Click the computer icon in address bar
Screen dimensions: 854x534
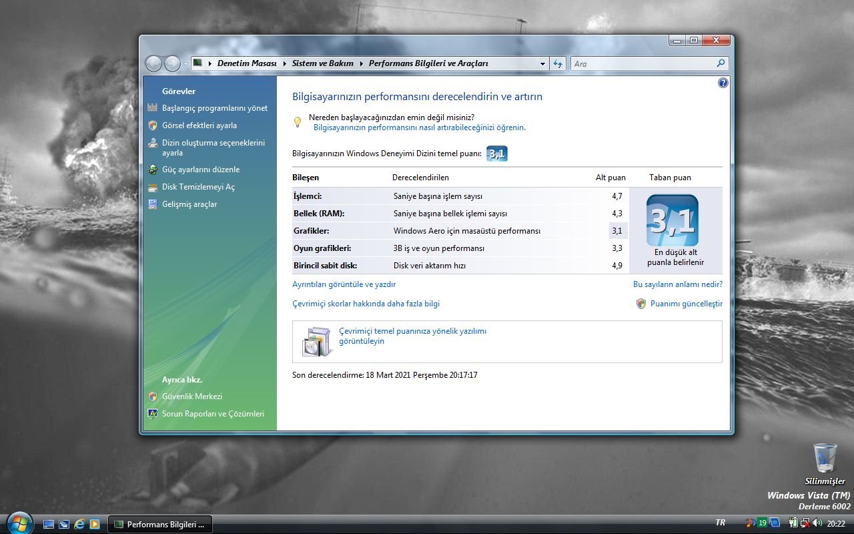pos(198,63)
